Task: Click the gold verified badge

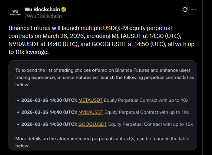Action: [x=64, y=9]
